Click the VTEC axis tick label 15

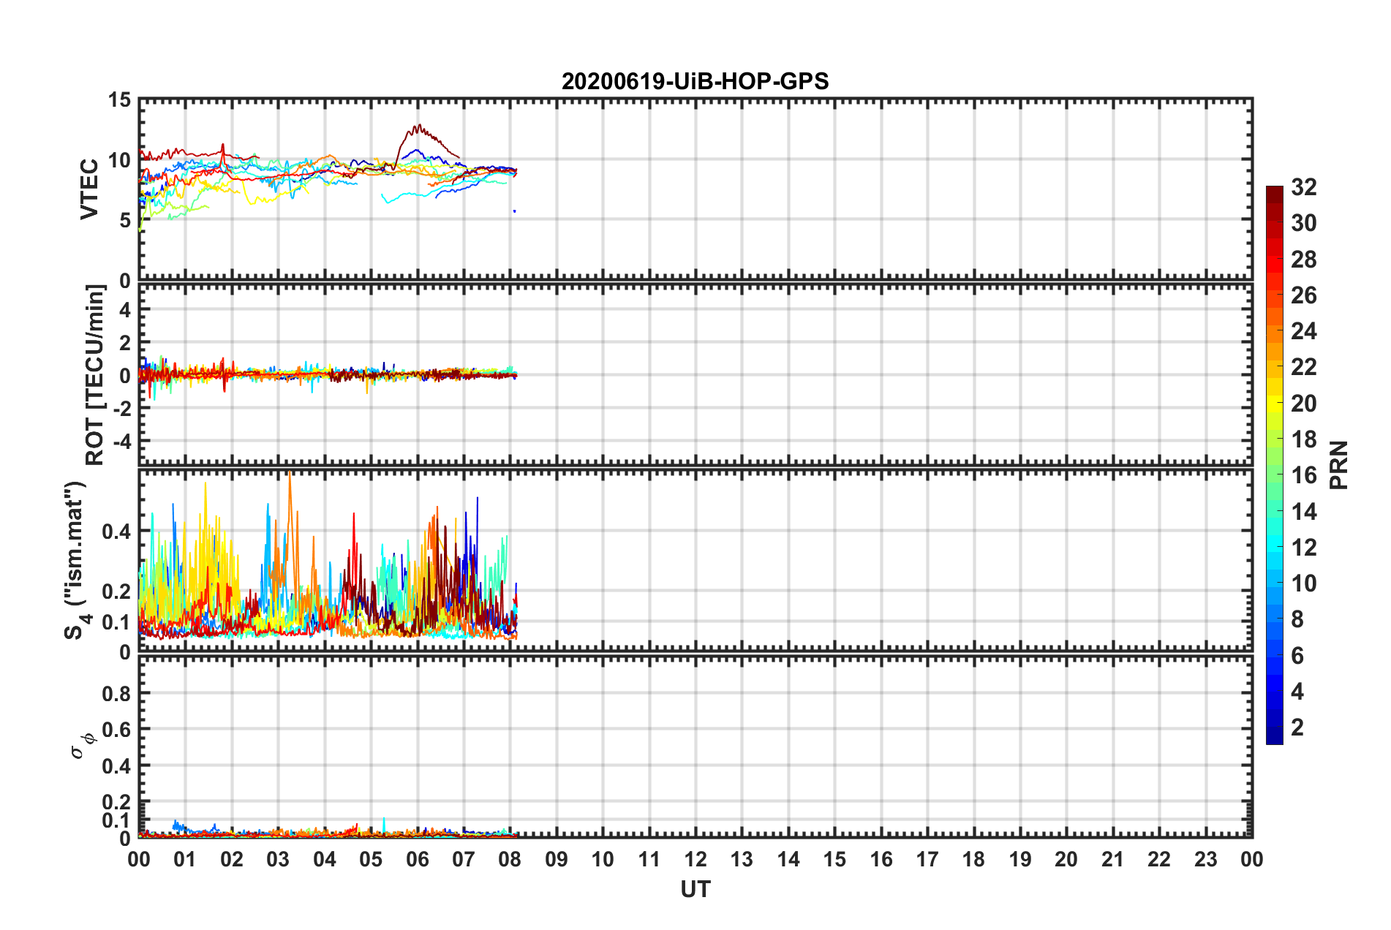pos(119,100)
